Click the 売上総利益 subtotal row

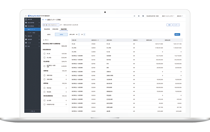(x=55, y=61)
